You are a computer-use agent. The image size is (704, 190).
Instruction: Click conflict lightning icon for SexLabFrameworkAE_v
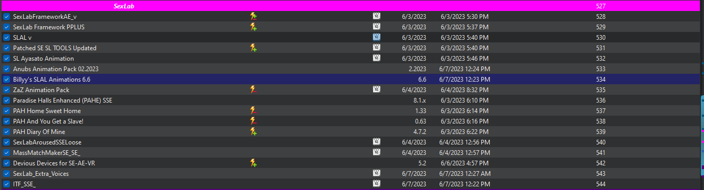(x=253, y=16)
